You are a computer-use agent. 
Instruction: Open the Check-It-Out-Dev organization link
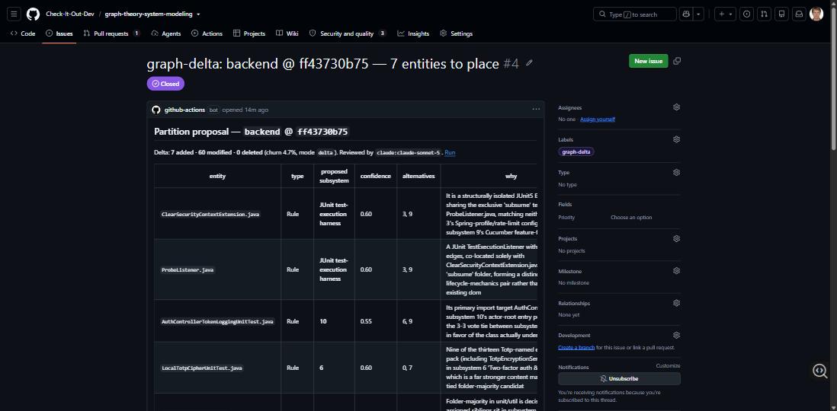coord(70,14)
